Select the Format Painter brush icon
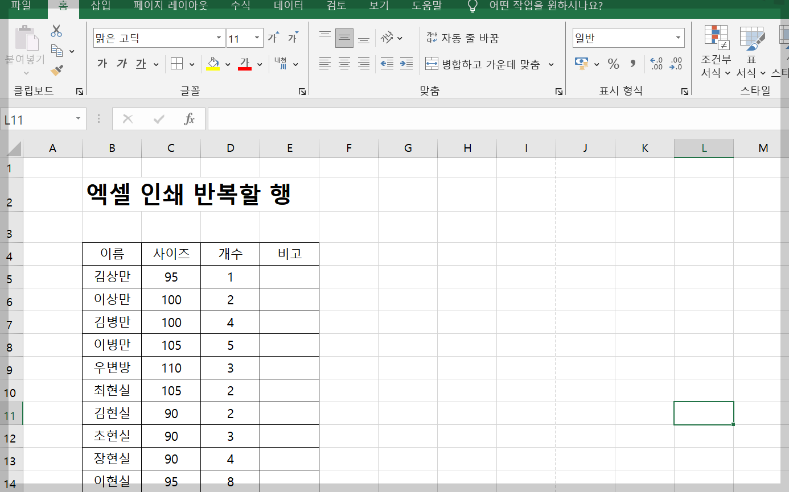 [x=56, y=71]
